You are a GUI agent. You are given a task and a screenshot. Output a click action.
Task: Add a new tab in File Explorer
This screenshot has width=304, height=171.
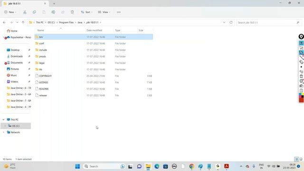pyautogui.click(x=54, y=3)
